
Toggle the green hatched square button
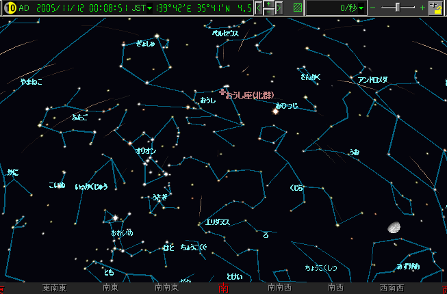[297, 8]
